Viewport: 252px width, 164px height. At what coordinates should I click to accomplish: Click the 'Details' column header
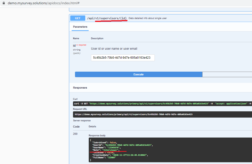(x=92, y=127)
